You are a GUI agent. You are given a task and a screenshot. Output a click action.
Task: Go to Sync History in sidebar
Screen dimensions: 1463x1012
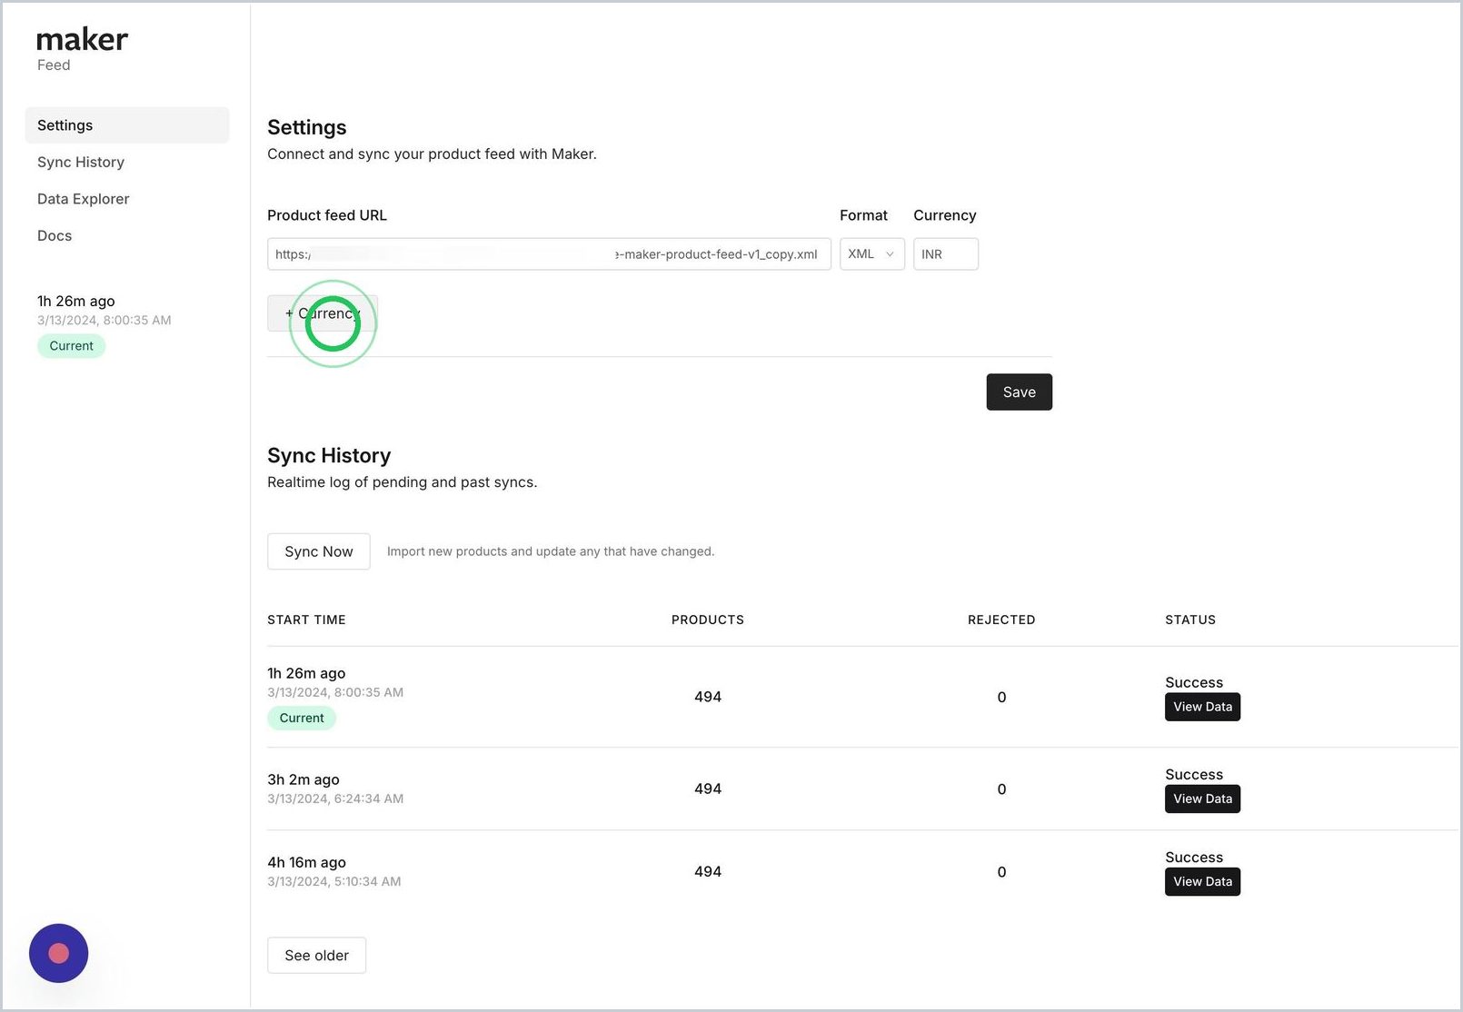pyautogui.click(x=81, y=162)
